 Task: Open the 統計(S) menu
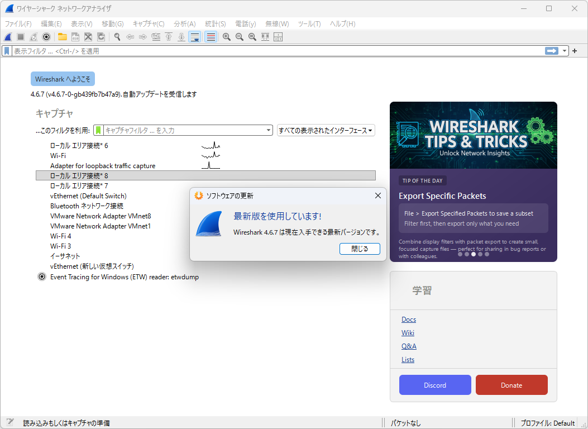215,23
